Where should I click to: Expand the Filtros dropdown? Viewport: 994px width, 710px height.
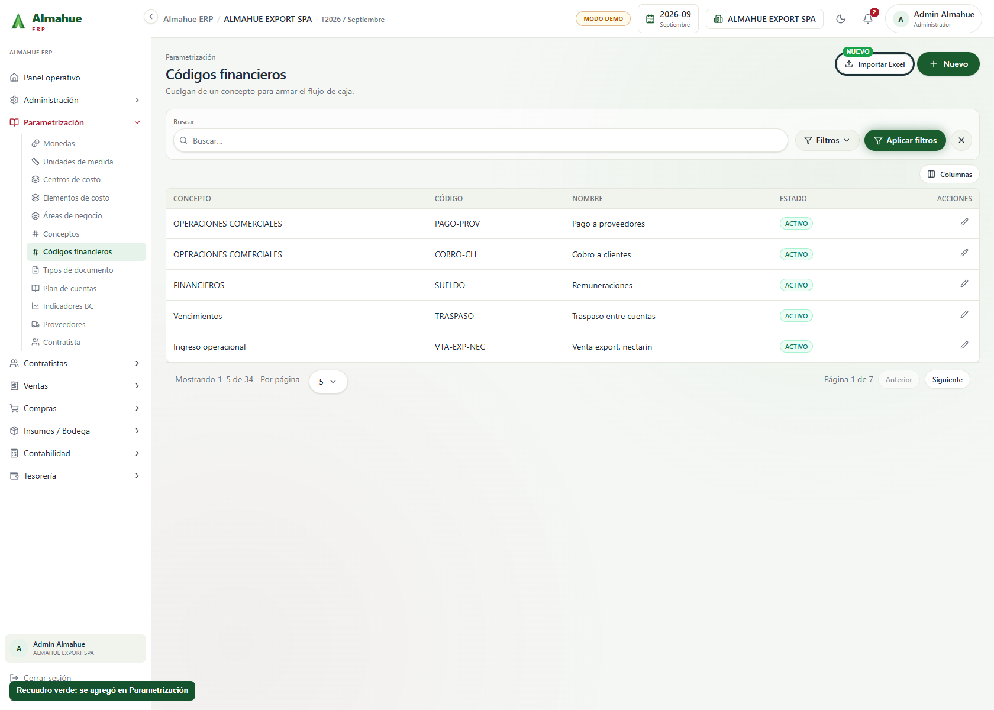[827, 140]
